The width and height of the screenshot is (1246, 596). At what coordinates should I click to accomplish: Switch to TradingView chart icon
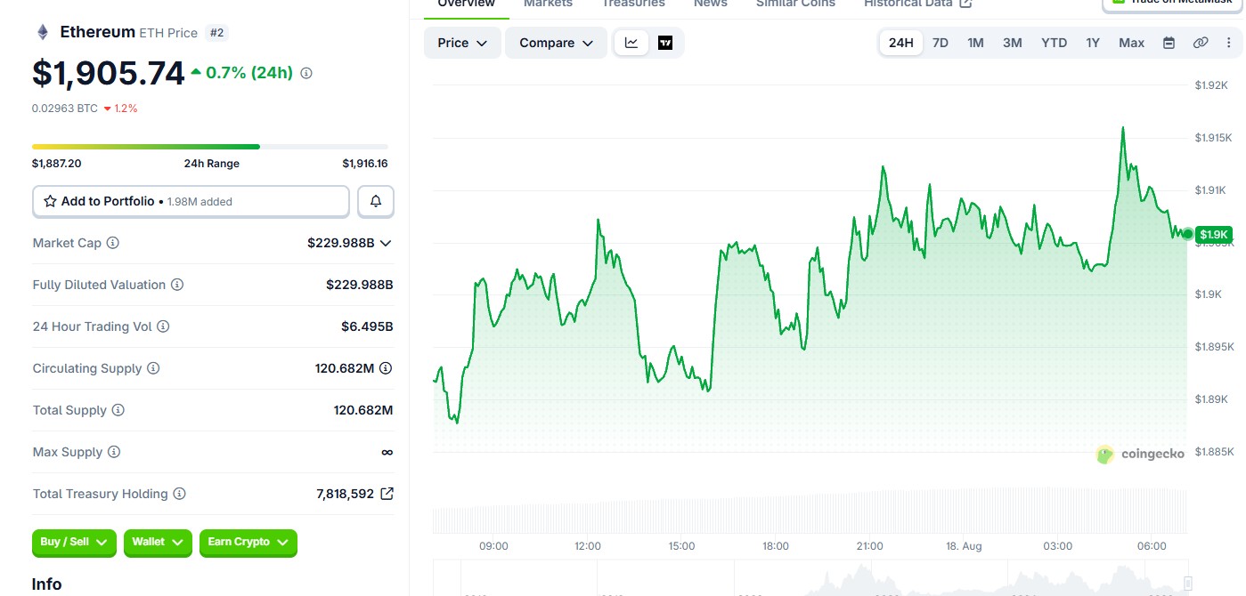click(665, 43)
